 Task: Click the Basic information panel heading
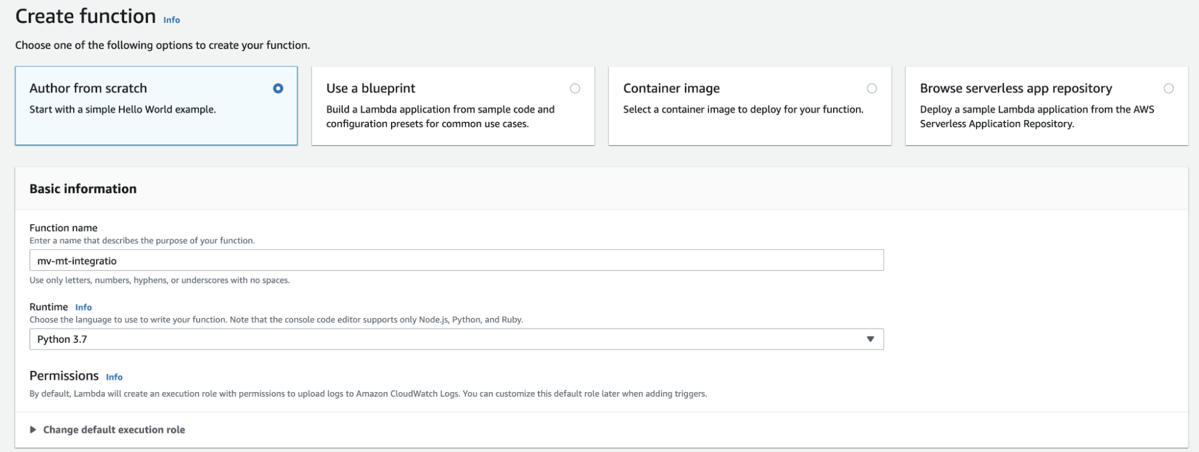click(x=83, y=189)
